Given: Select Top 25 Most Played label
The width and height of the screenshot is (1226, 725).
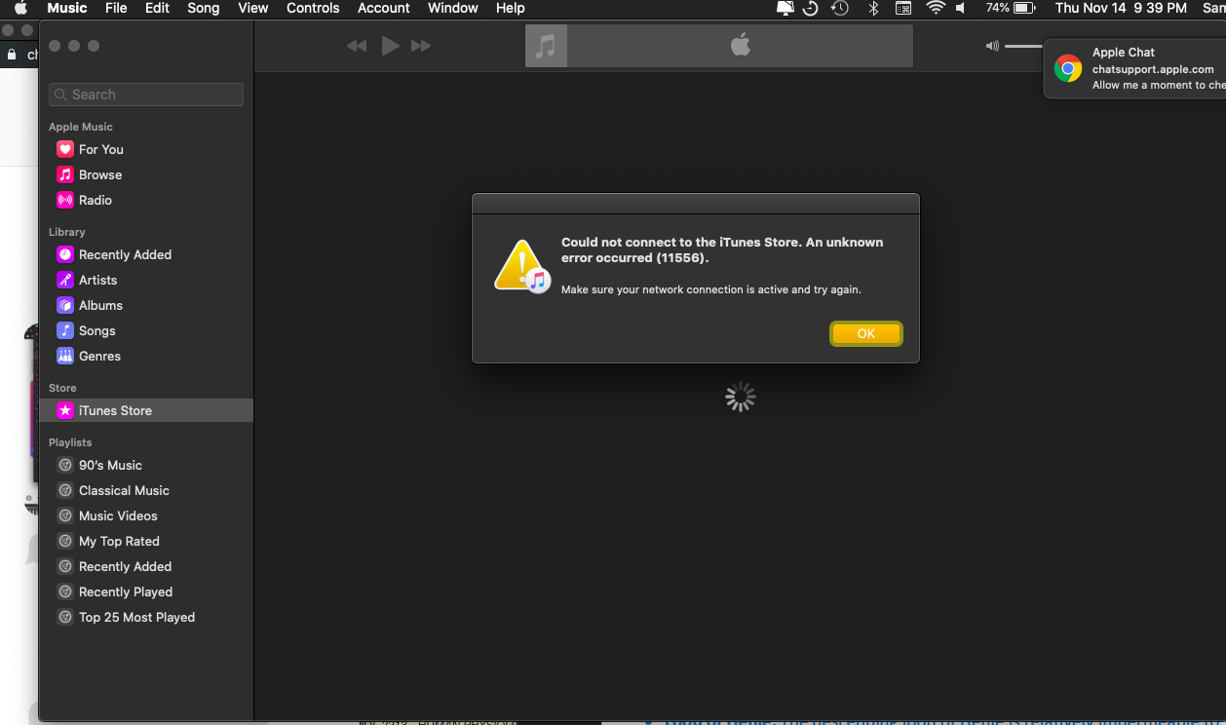Looking at the screenshot, I should click(136, 617).
